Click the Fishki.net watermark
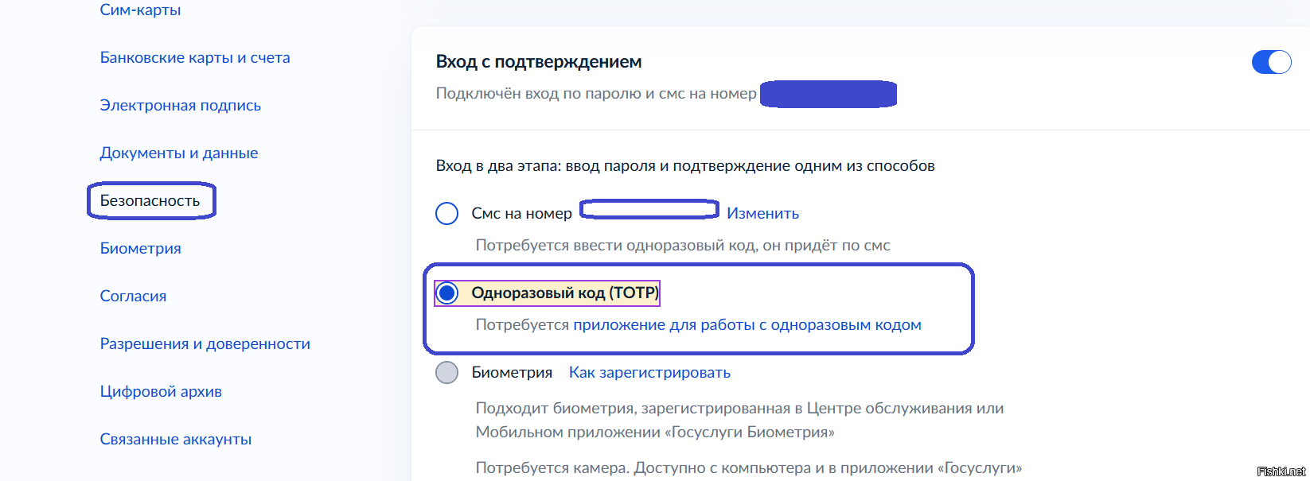Image resolution: width=1310 pixels, height=481 pixels. point(1281,471)
